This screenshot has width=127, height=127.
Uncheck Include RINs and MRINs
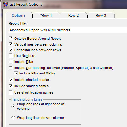point(16,73)
